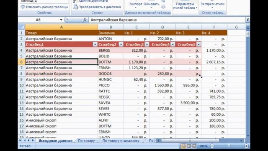Go to previous sheet navigation arrow

[25, 141]
